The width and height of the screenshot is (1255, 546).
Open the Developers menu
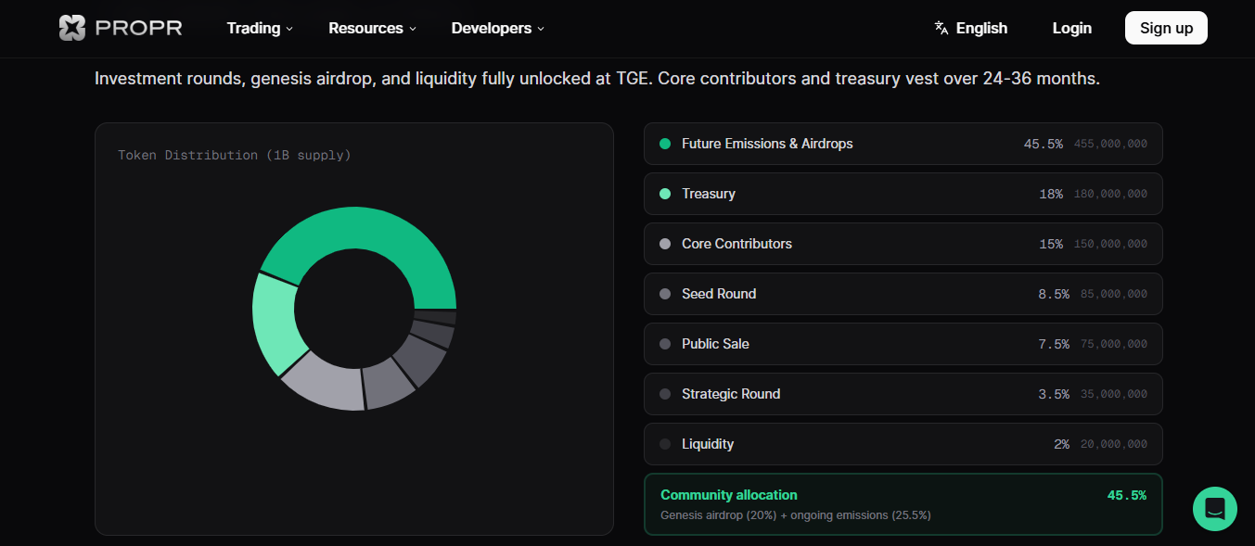pyautogui.click(x=498, y=28)
